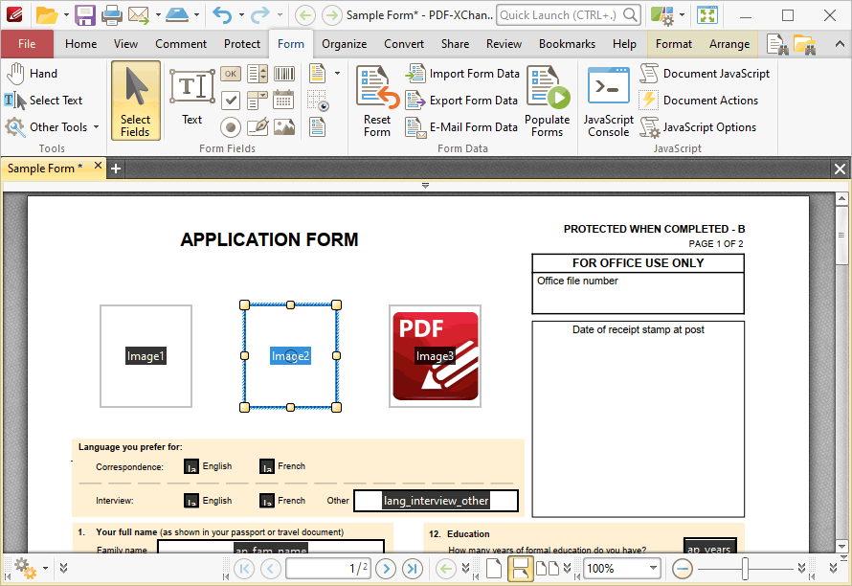Click the first English checkbox for Correspondence
852x586 pixels.
click(191, 467)
